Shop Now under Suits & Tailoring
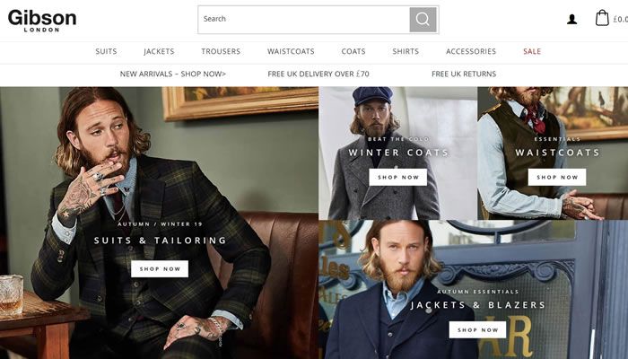 point(160,268)
